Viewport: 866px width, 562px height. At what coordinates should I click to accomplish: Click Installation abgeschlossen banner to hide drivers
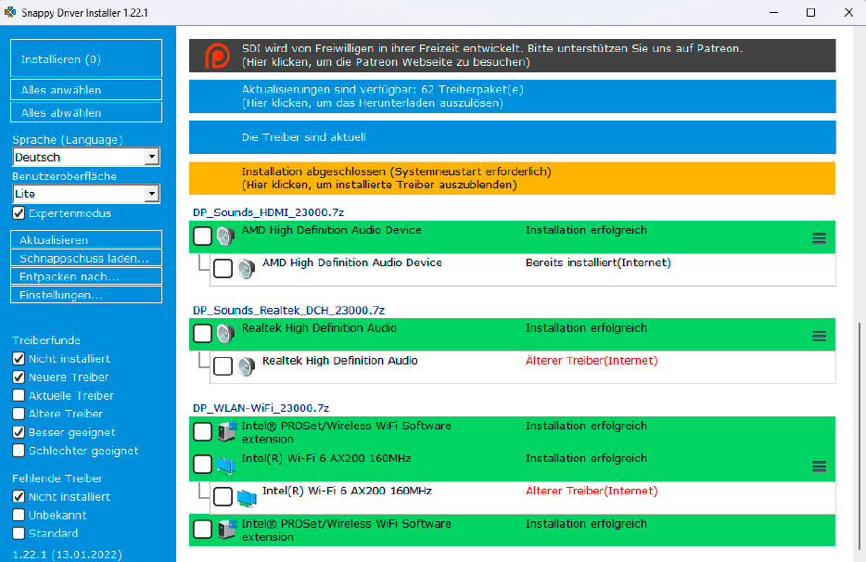click(512, 178)
